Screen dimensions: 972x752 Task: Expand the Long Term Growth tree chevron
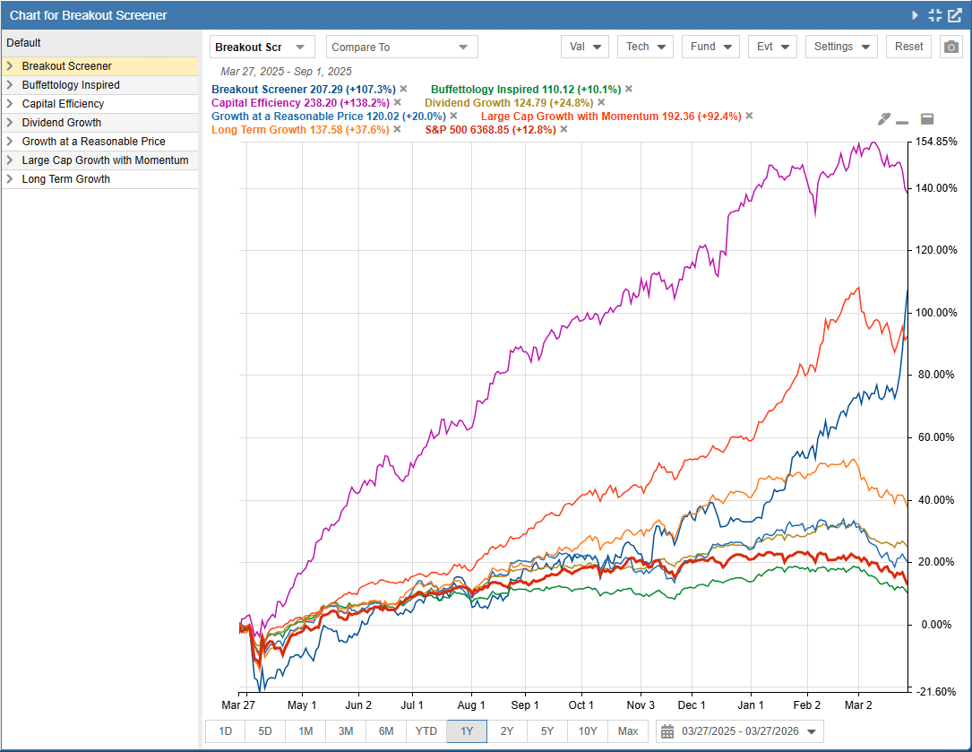pyautogui.click(x=10, y=178)
